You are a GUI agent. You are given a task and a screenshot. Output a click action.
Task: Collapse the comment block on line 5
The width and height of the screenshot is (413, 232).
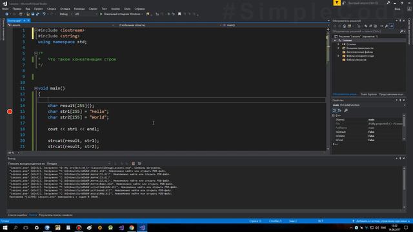pos(36,53)
